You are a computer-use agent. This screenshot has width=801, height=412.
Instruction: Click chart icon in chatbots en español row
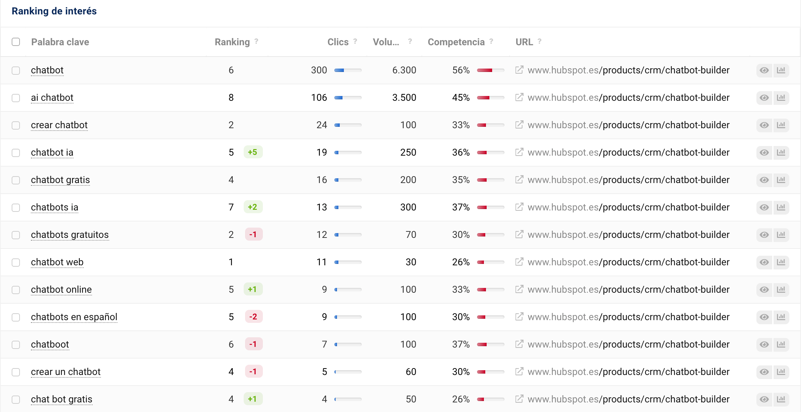781,317
